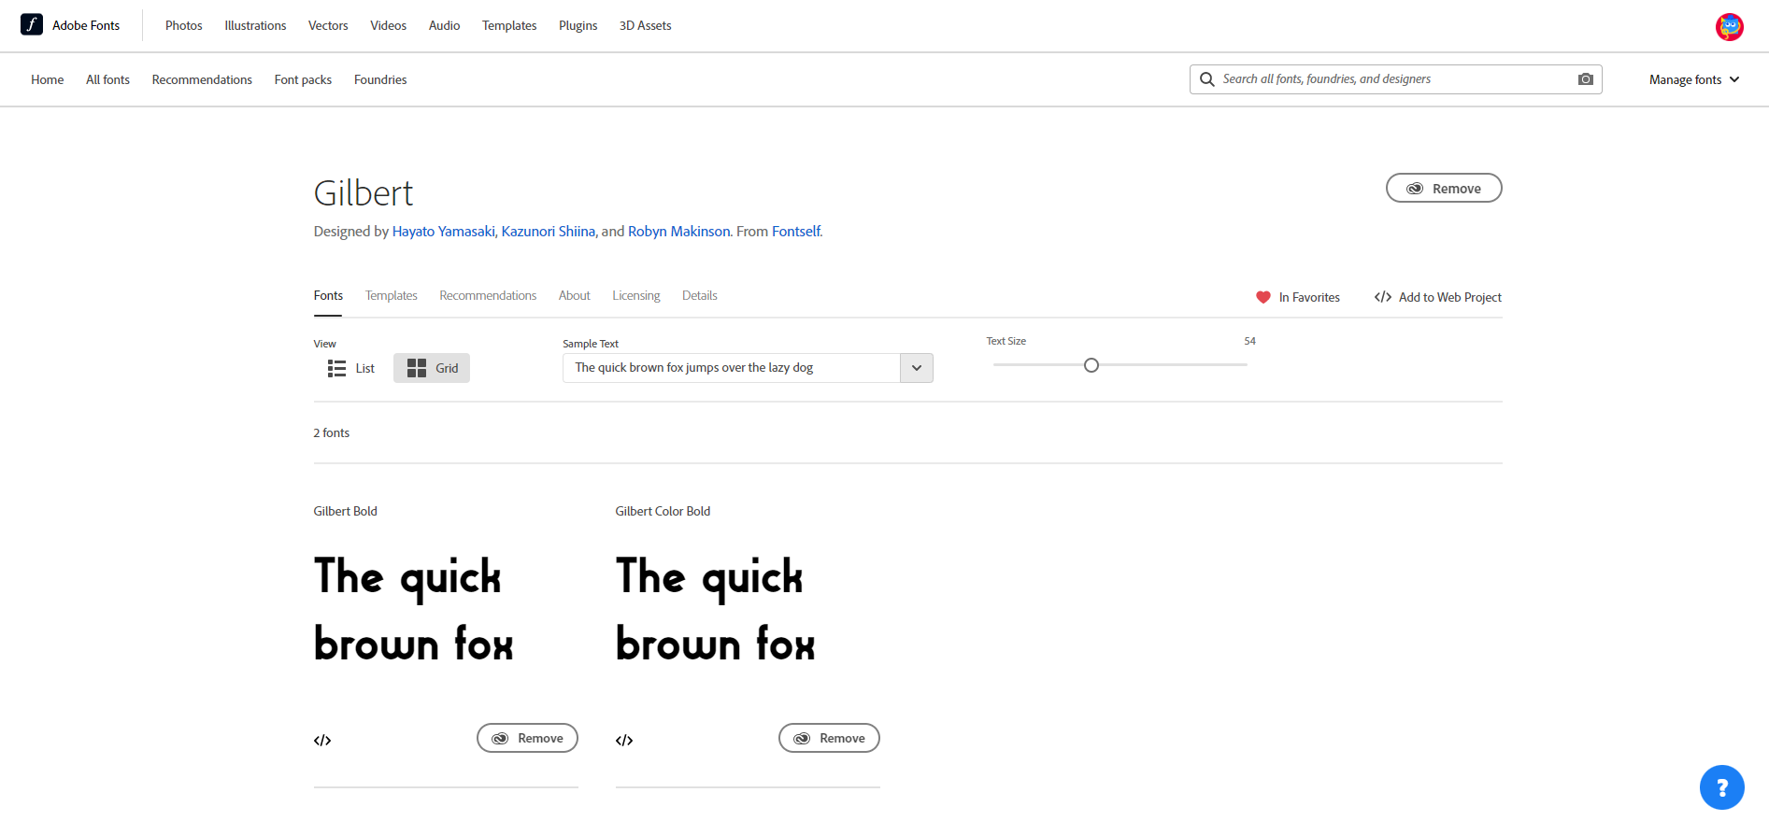Switch to the Templates tab under Gilbert
The image size is (1769, 821).
(x=391, y=295)
